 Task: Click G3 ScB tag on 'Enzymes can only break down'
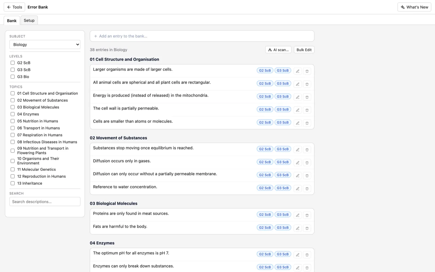[x=283, y=267]
